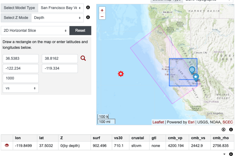237x156 pixels.
Task: Toggle eye visibility for row -119.8499
Action: [x=7, y=145]
